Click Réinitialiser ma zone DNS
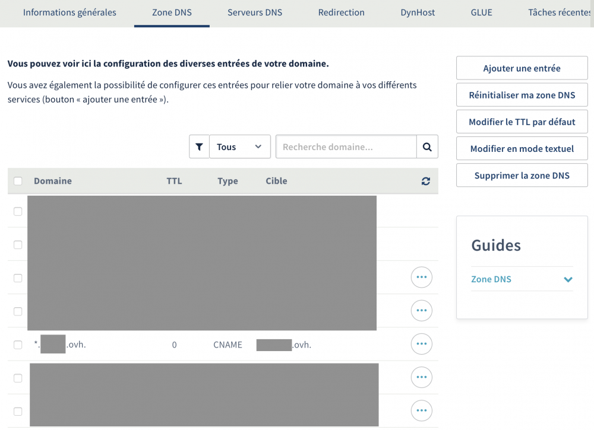Viewport: 594px width, 430px height. coord(522,95)
